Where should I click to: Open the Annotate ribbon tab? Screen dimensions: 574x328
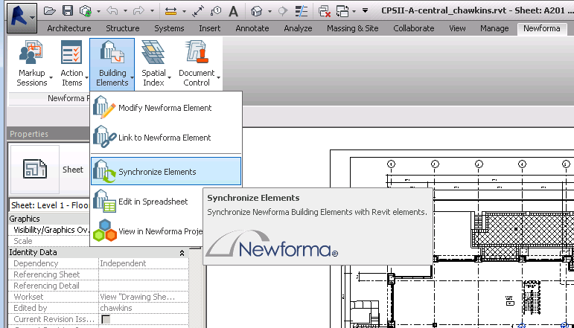[x=252, y=28]
